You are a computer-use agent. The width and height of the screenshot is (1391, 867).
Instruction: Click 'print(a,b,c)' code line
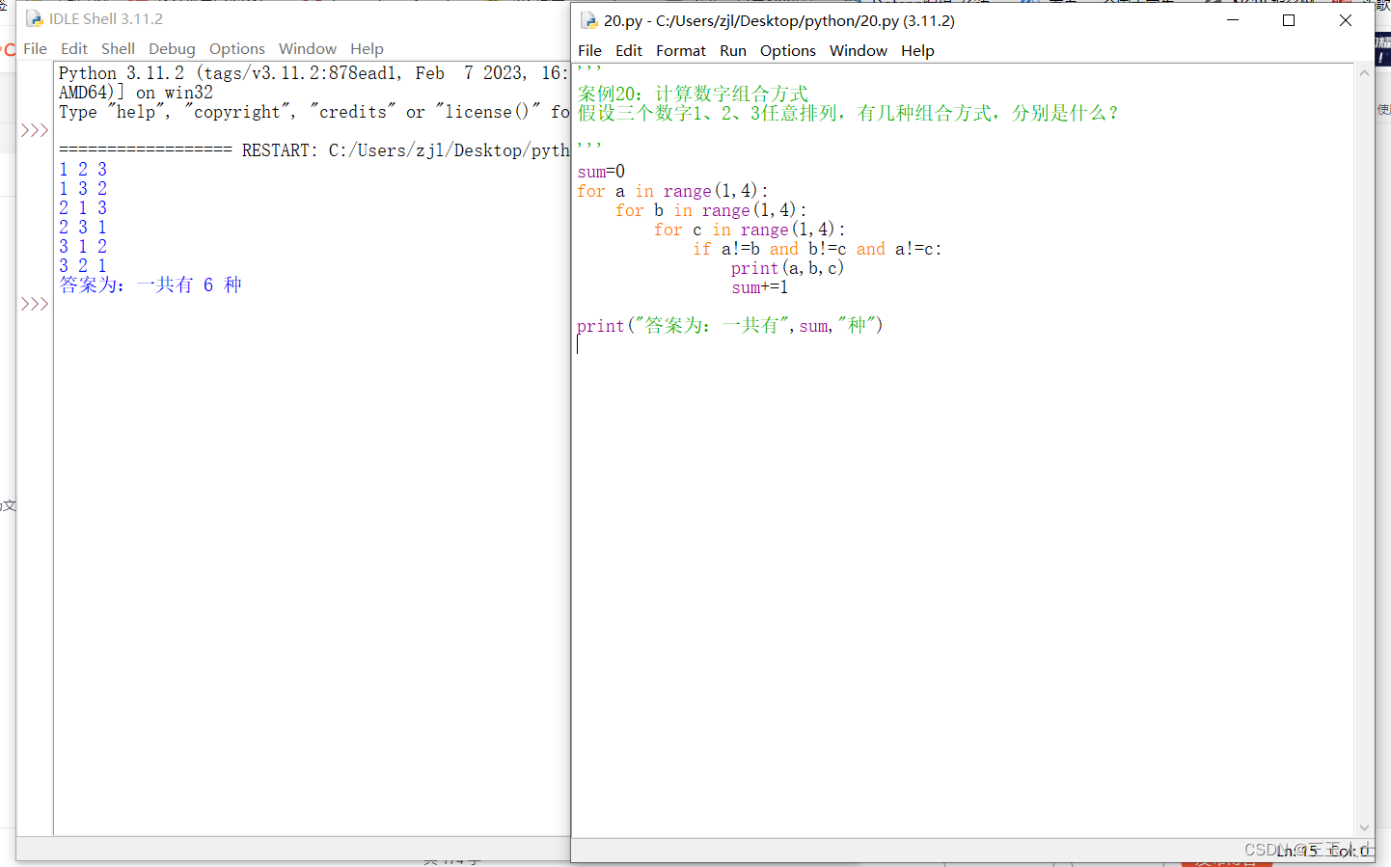coord(787,268)
